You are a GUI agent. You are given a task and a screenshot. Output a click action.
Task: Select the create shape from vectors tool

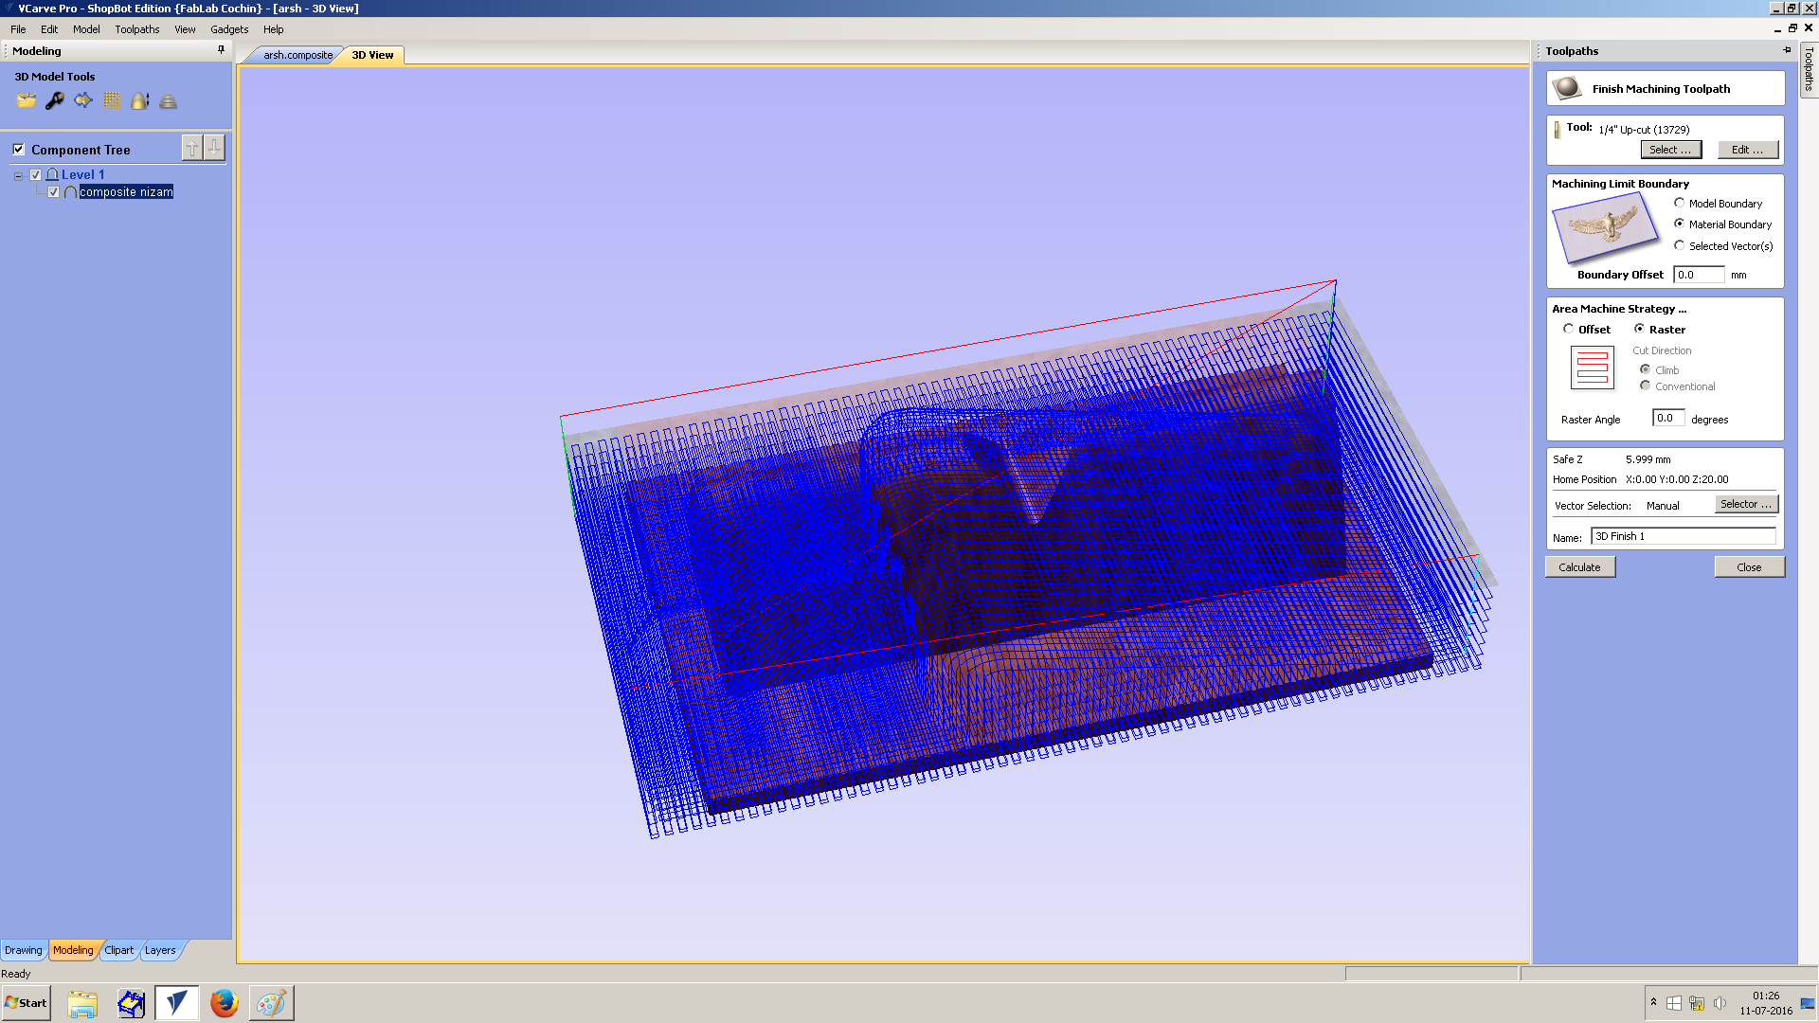(83, 100)
